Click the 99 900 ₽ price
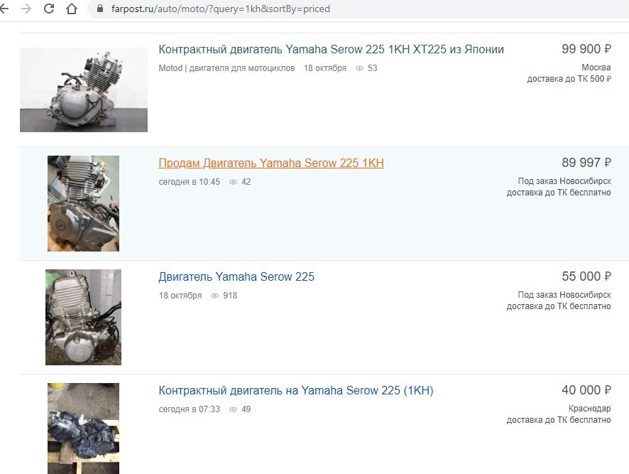The height and width of the screenshot is (474, 629). pos(586,49)
